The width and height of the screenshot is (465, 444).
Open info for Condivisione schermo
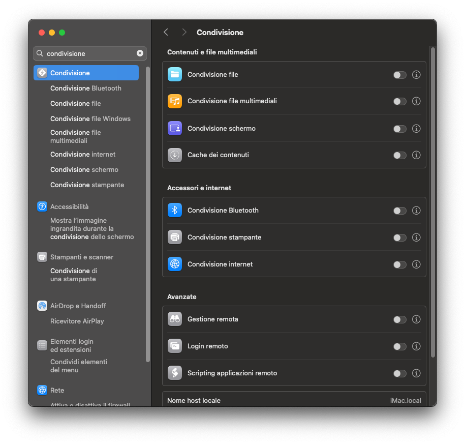point(416,129)
